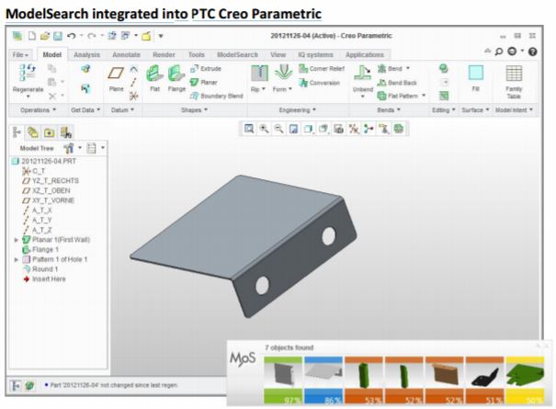Select the Flat wall tool
This screenshot has width=556, height=409.
pos(154,74)
